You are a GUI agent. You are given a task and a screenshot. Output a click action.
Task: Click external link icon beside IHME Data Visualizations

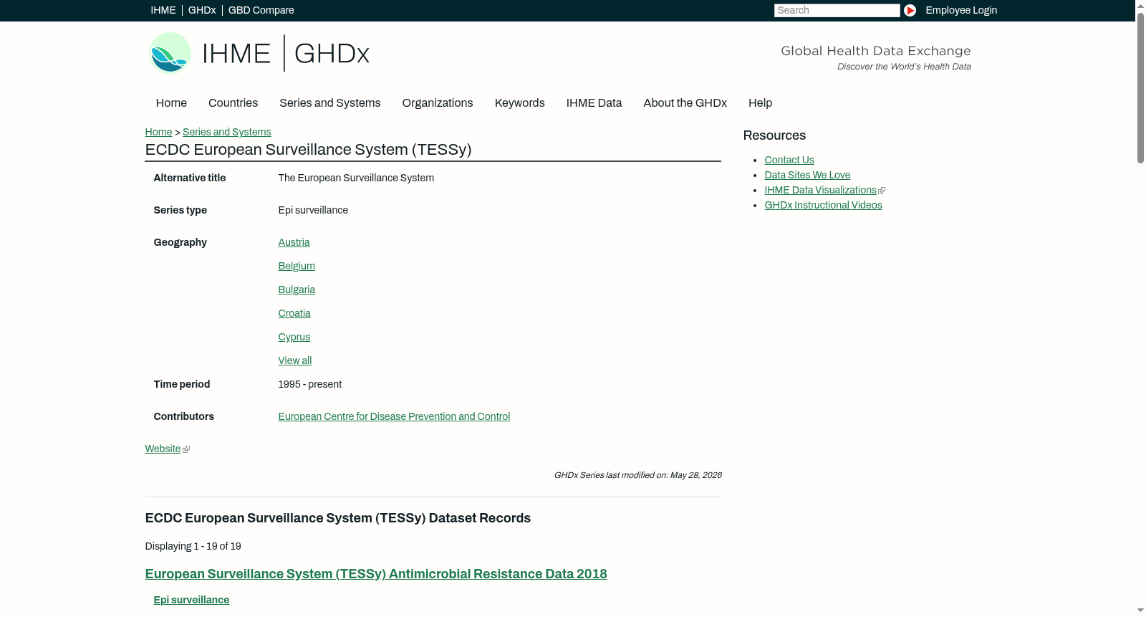(x=882, y=191)
